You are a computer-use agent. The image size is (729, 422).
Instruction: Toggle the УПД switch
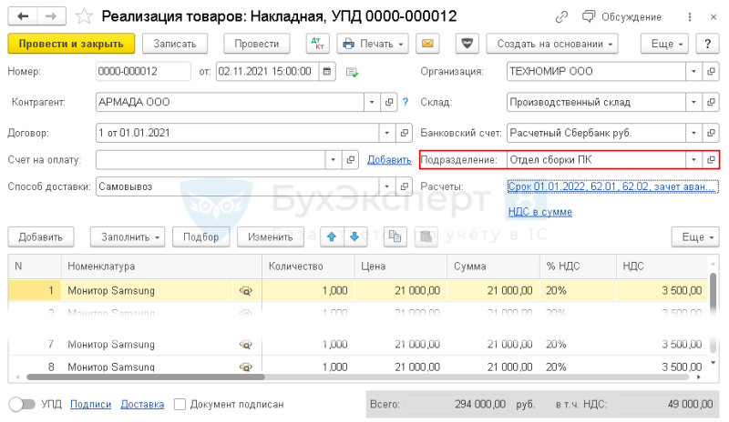pos(22,405)
